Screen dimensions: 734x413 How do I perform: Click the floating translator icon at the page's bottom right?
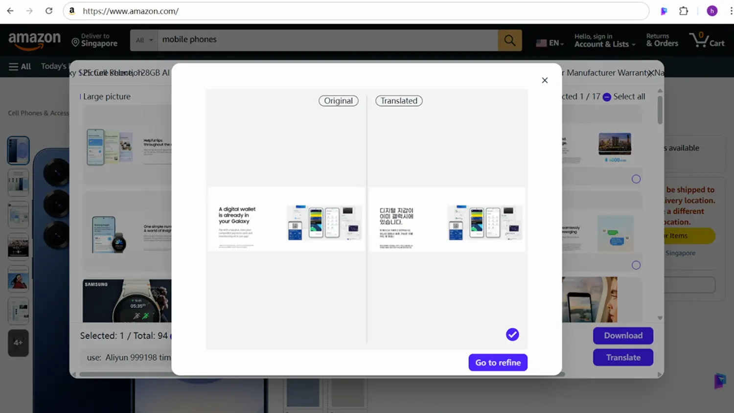click(x=720, y=381)
